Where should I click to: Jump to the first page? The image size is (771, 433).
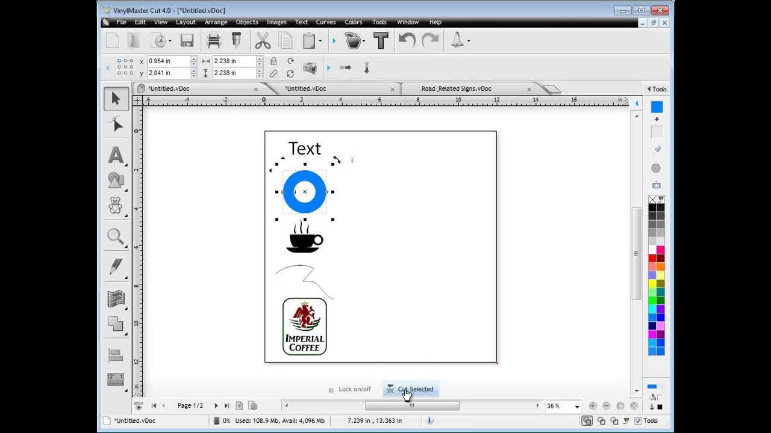point(154,406)
